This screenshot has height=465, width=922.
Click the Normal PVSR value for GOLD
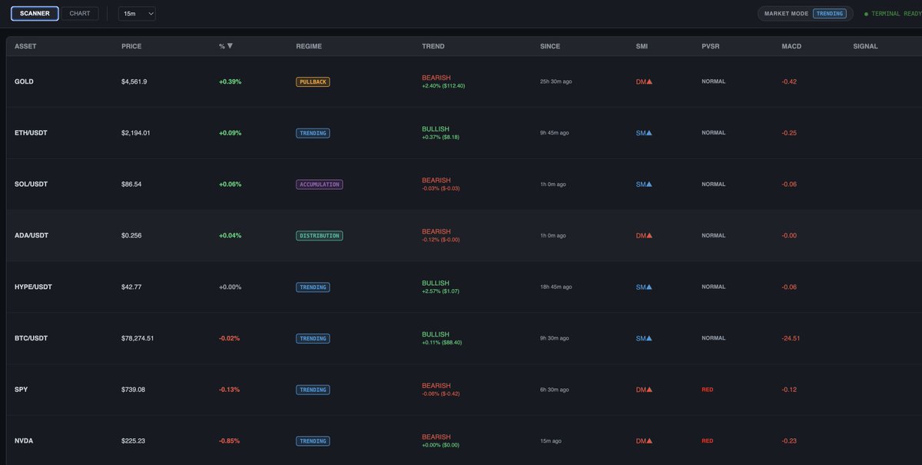click(x=713, y=81)
